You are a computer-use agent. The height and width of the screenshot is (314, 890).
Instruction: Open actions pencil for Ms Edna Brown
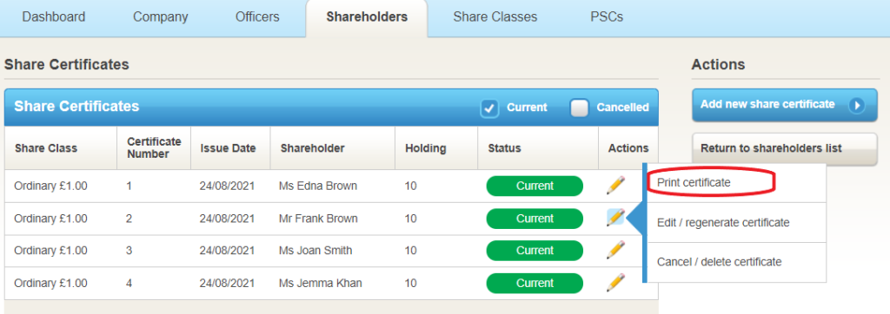click(x=615, y=186)
